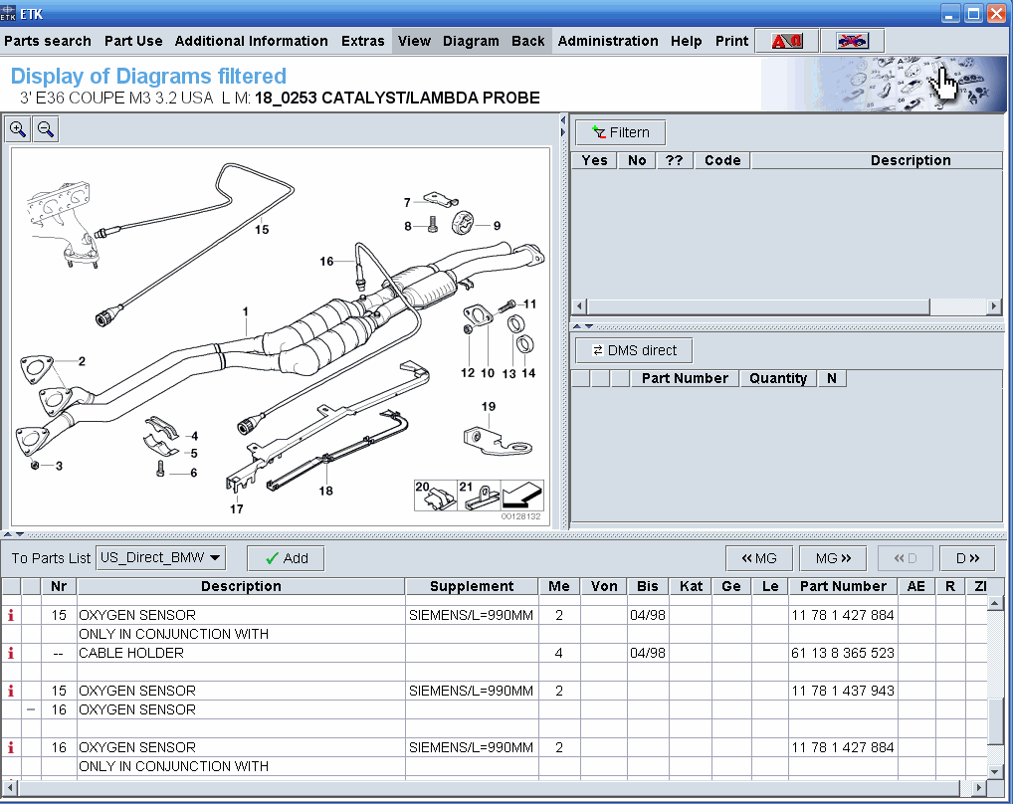
Task: Open the US_Direct_BMW parts list dropdown
Action: coord(160,558)
